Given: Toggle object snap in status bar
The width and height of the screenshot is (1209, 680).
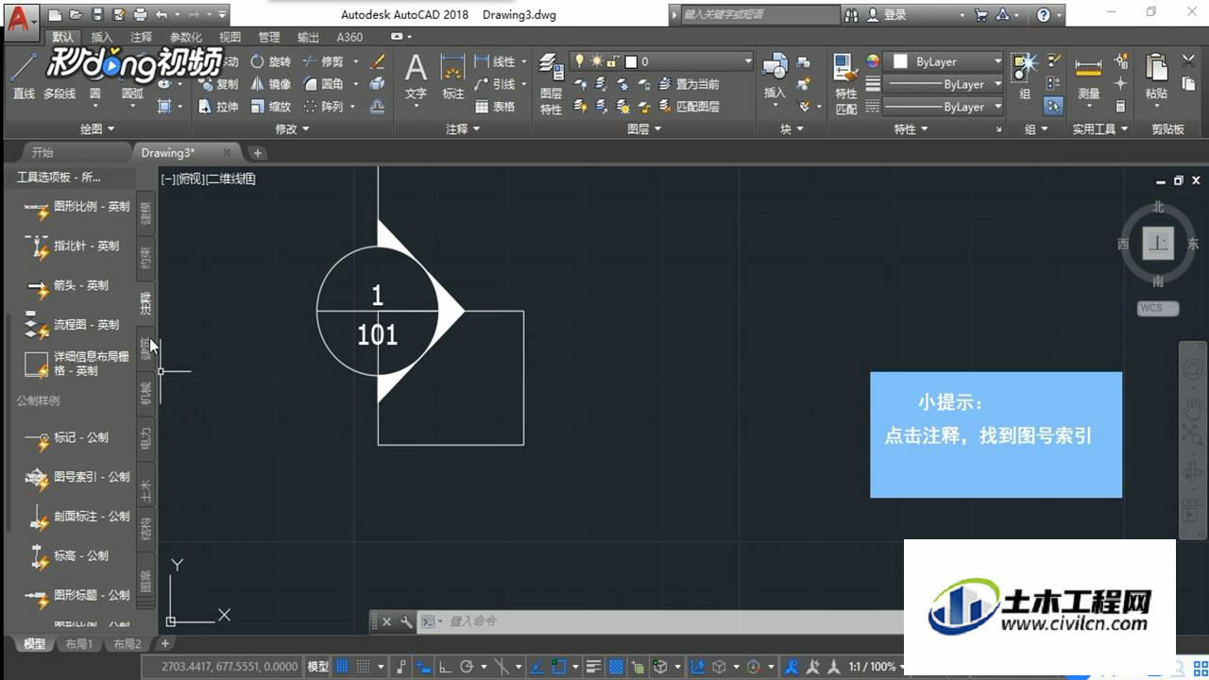Looking at the screenshot, I should (561, 667).
